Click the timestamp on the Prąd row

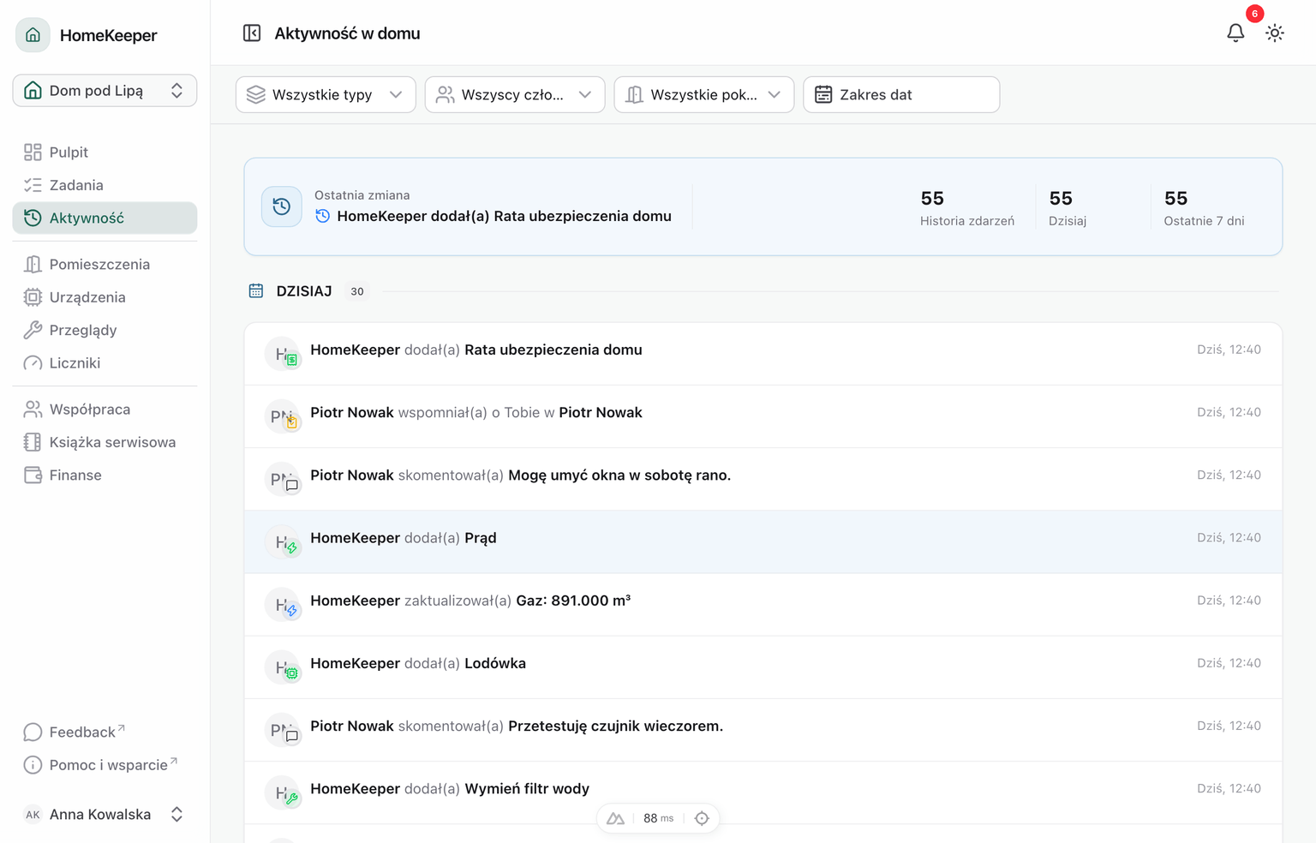1229,538
